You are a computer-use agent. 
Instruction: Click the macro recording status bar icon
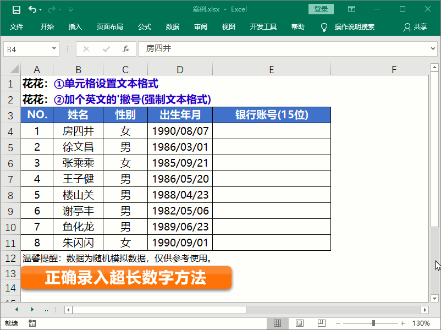pos(32,323)
